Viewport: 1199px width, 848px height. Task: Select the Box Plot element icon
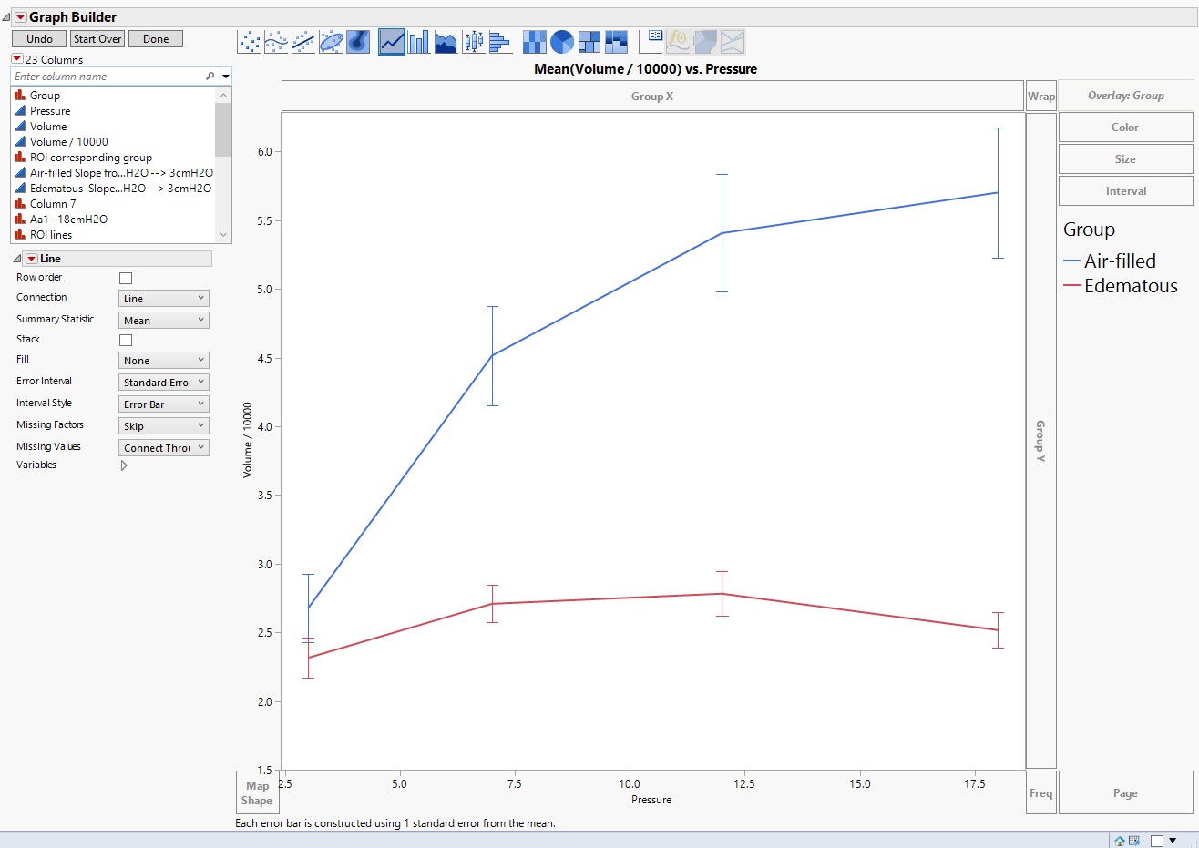[x=473, y=42]
